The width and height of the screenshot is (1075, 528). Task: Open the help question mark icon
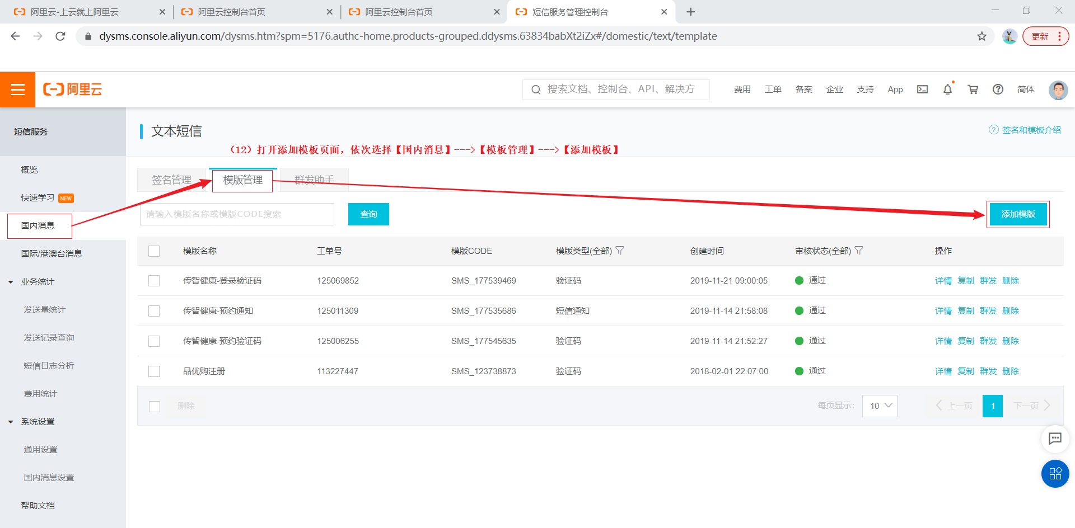coord(998,89)
